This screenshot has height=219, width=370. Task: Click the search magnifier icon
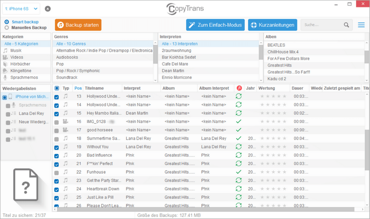pyautogui.click(x=346, y=25)
